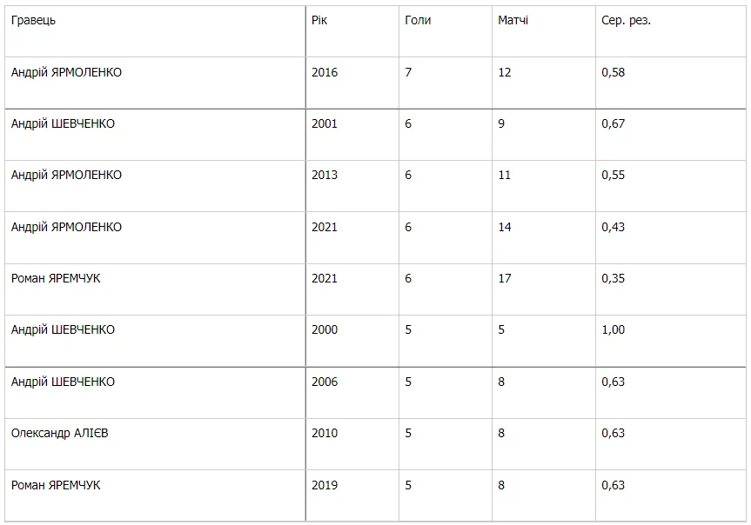Select the year 2001 cell
751x525 pixels.
[x=325, y=123]
